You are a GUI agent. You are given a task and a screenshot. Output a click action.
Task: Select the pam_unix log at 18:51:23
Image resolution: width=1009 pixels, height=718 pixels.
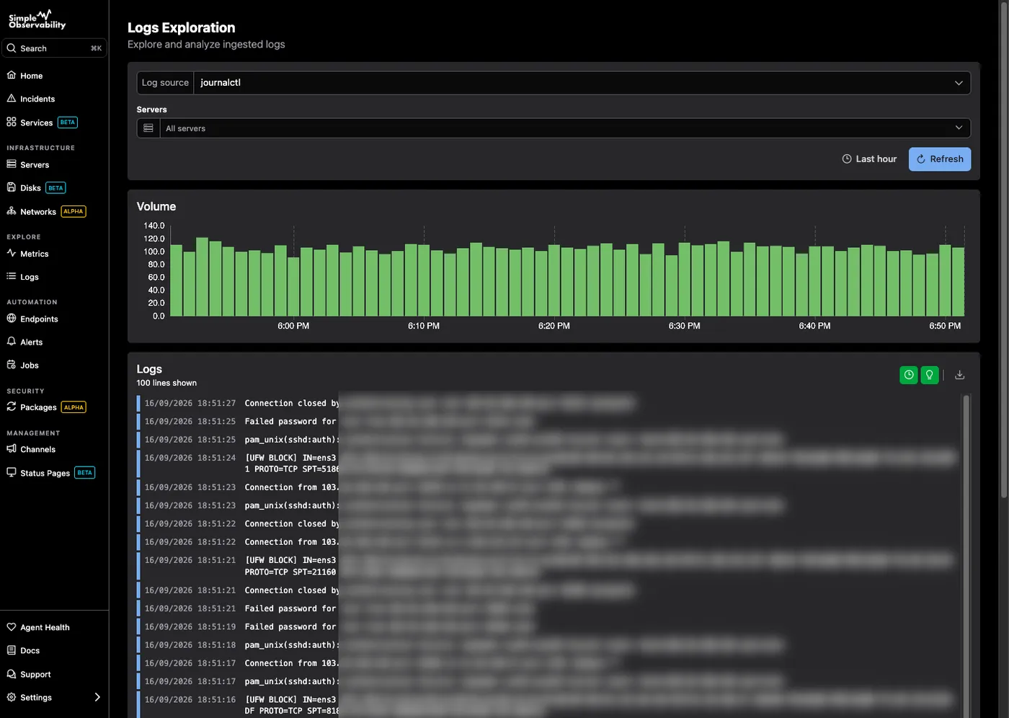pos(548,505)
